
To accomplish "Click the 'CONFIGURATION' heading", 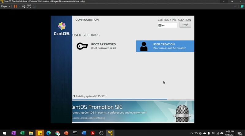I will pos(87,20).
